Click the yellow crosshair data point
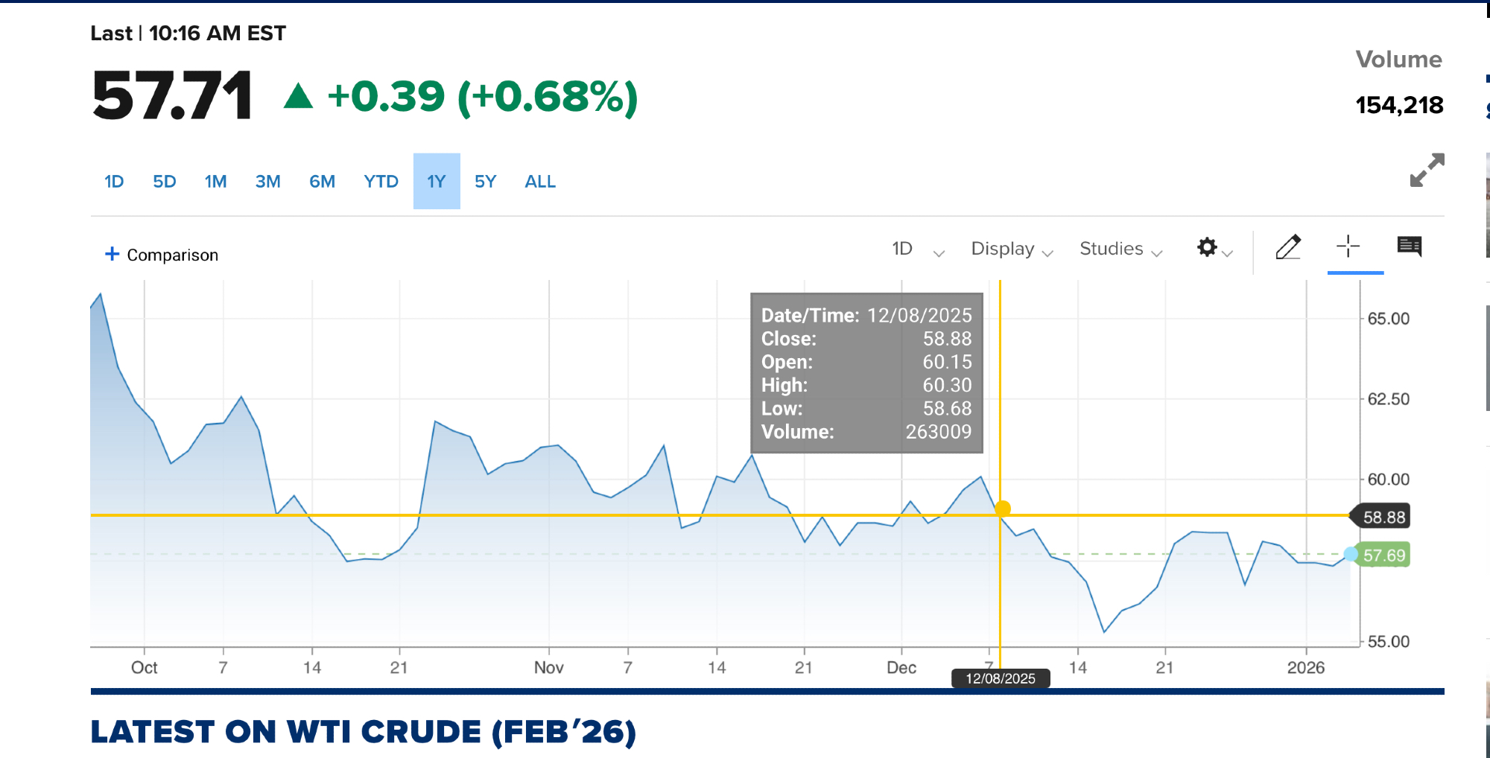The width and height of the screenshot is (1490, 758). (x=1003, y=509)
